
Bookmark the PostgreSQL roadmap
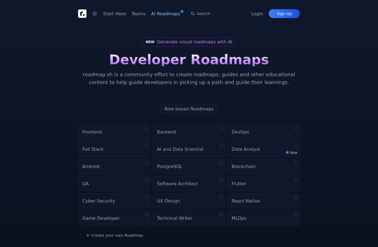(x=221, y=163)
